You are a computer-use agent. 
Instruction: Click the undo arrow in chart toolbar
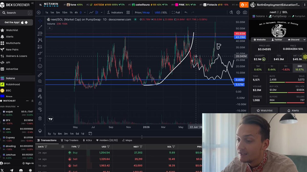(186, 12)
